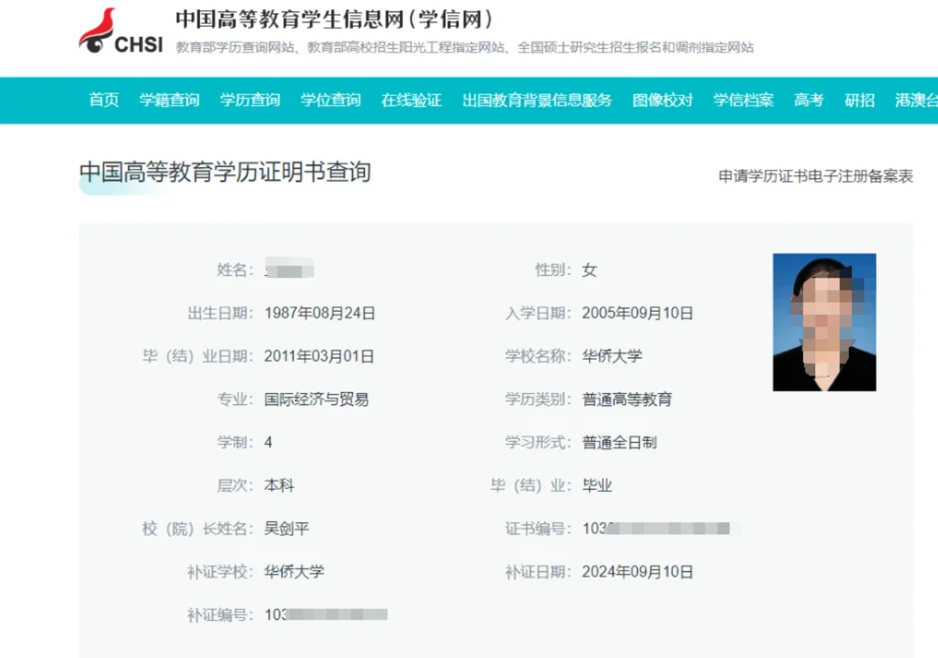Click 普通高等教育 education type value
Viewport: 938px width, 658px height.
627,399
